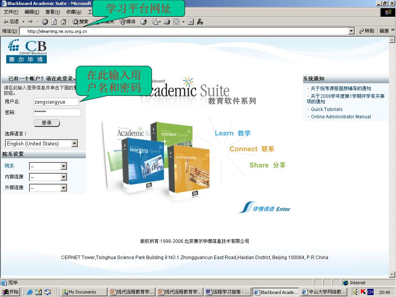Viewport: 396px width, 297px height.
Task: Open the History clock icon
Action: (143, 22)
